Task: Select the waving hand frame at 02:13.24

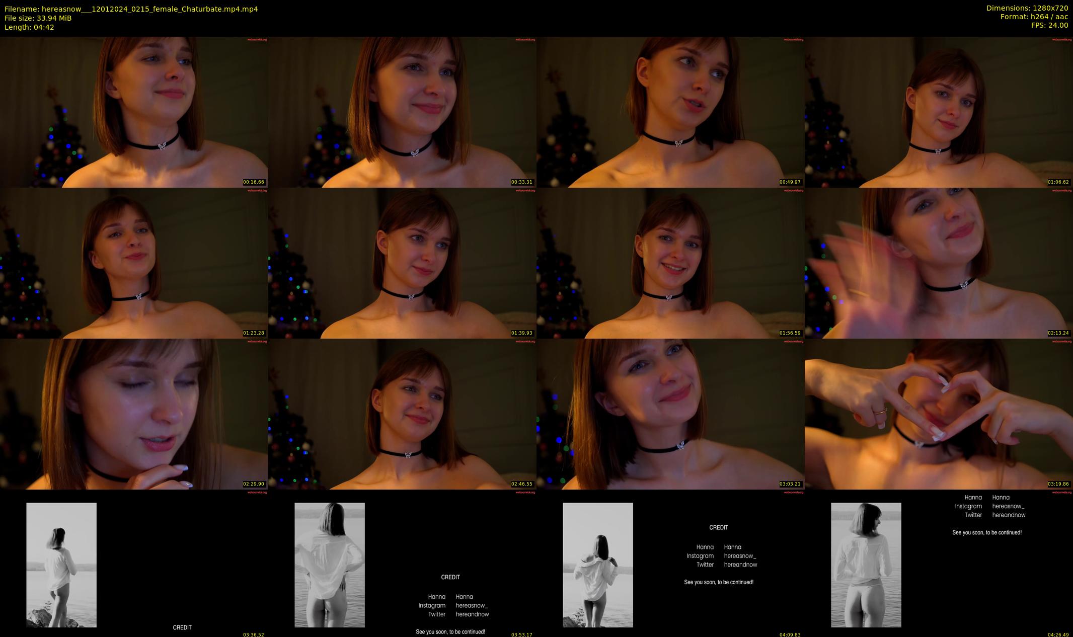Action: coord(939,263)
